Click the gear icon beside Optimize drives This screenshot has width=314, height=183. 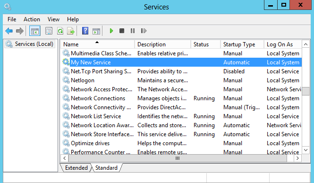pyautogui.click(x=66, y=143)
